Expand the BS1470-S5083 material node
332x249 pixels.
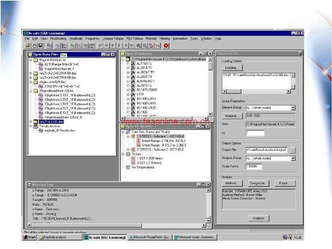pos(128,90)
